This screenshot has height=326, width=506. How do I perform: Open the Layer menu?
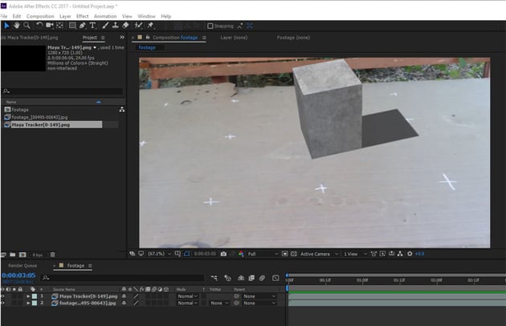tap(65, 16)
